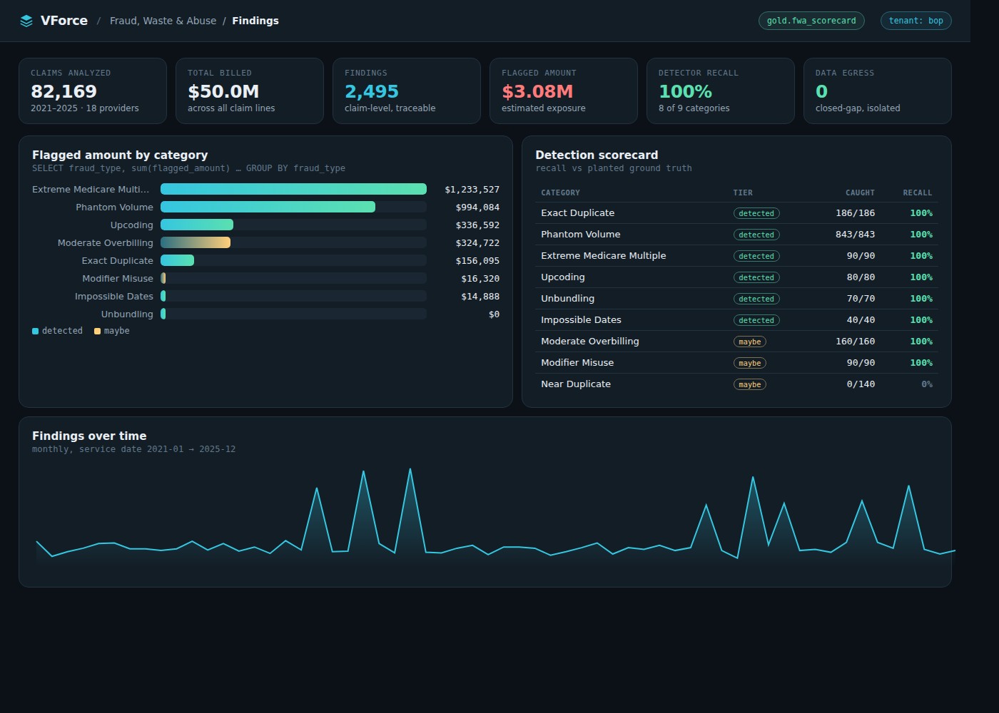Click the Upcoding bar in chart
The image size is (999, 713).
(x=197, y=225)
